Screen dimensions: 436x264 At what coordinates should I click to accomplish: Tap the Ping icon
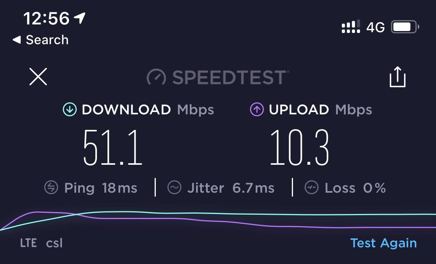(51, 188)
